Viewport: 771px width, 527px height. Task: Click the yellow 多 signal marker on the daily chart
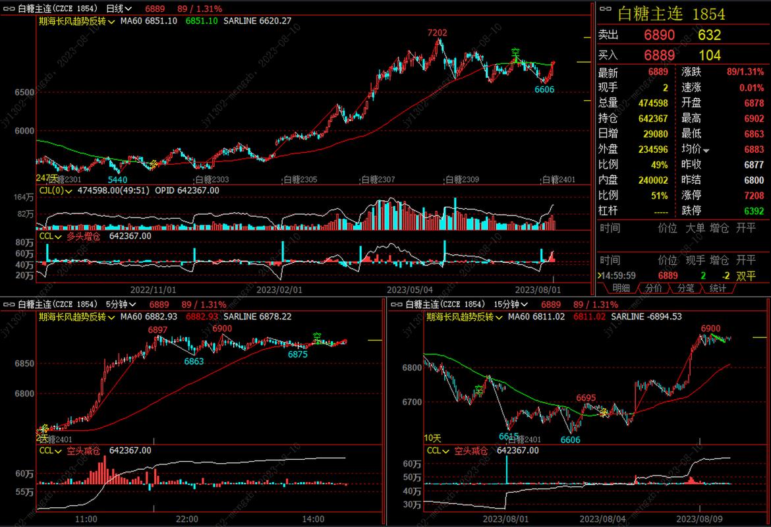154,163
